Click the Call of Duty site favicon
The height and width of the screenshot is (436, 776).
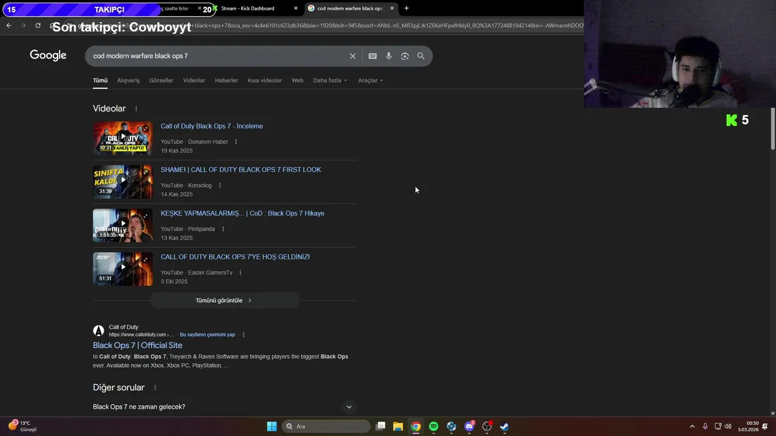pyautogui.click(x=98, y=331)
